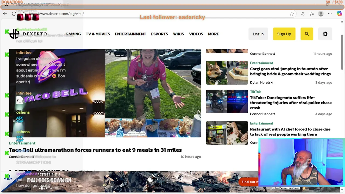The height and width of the screenshot is (194, 345).
Task: Open Connor Bennett next to 4 days ago
Action: tap(263, 114)
